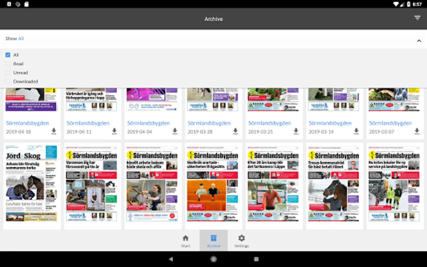The image size is (427, 267).
Task: Open the 2019-03-21 cover with red flowers
Action: [273, 100]
